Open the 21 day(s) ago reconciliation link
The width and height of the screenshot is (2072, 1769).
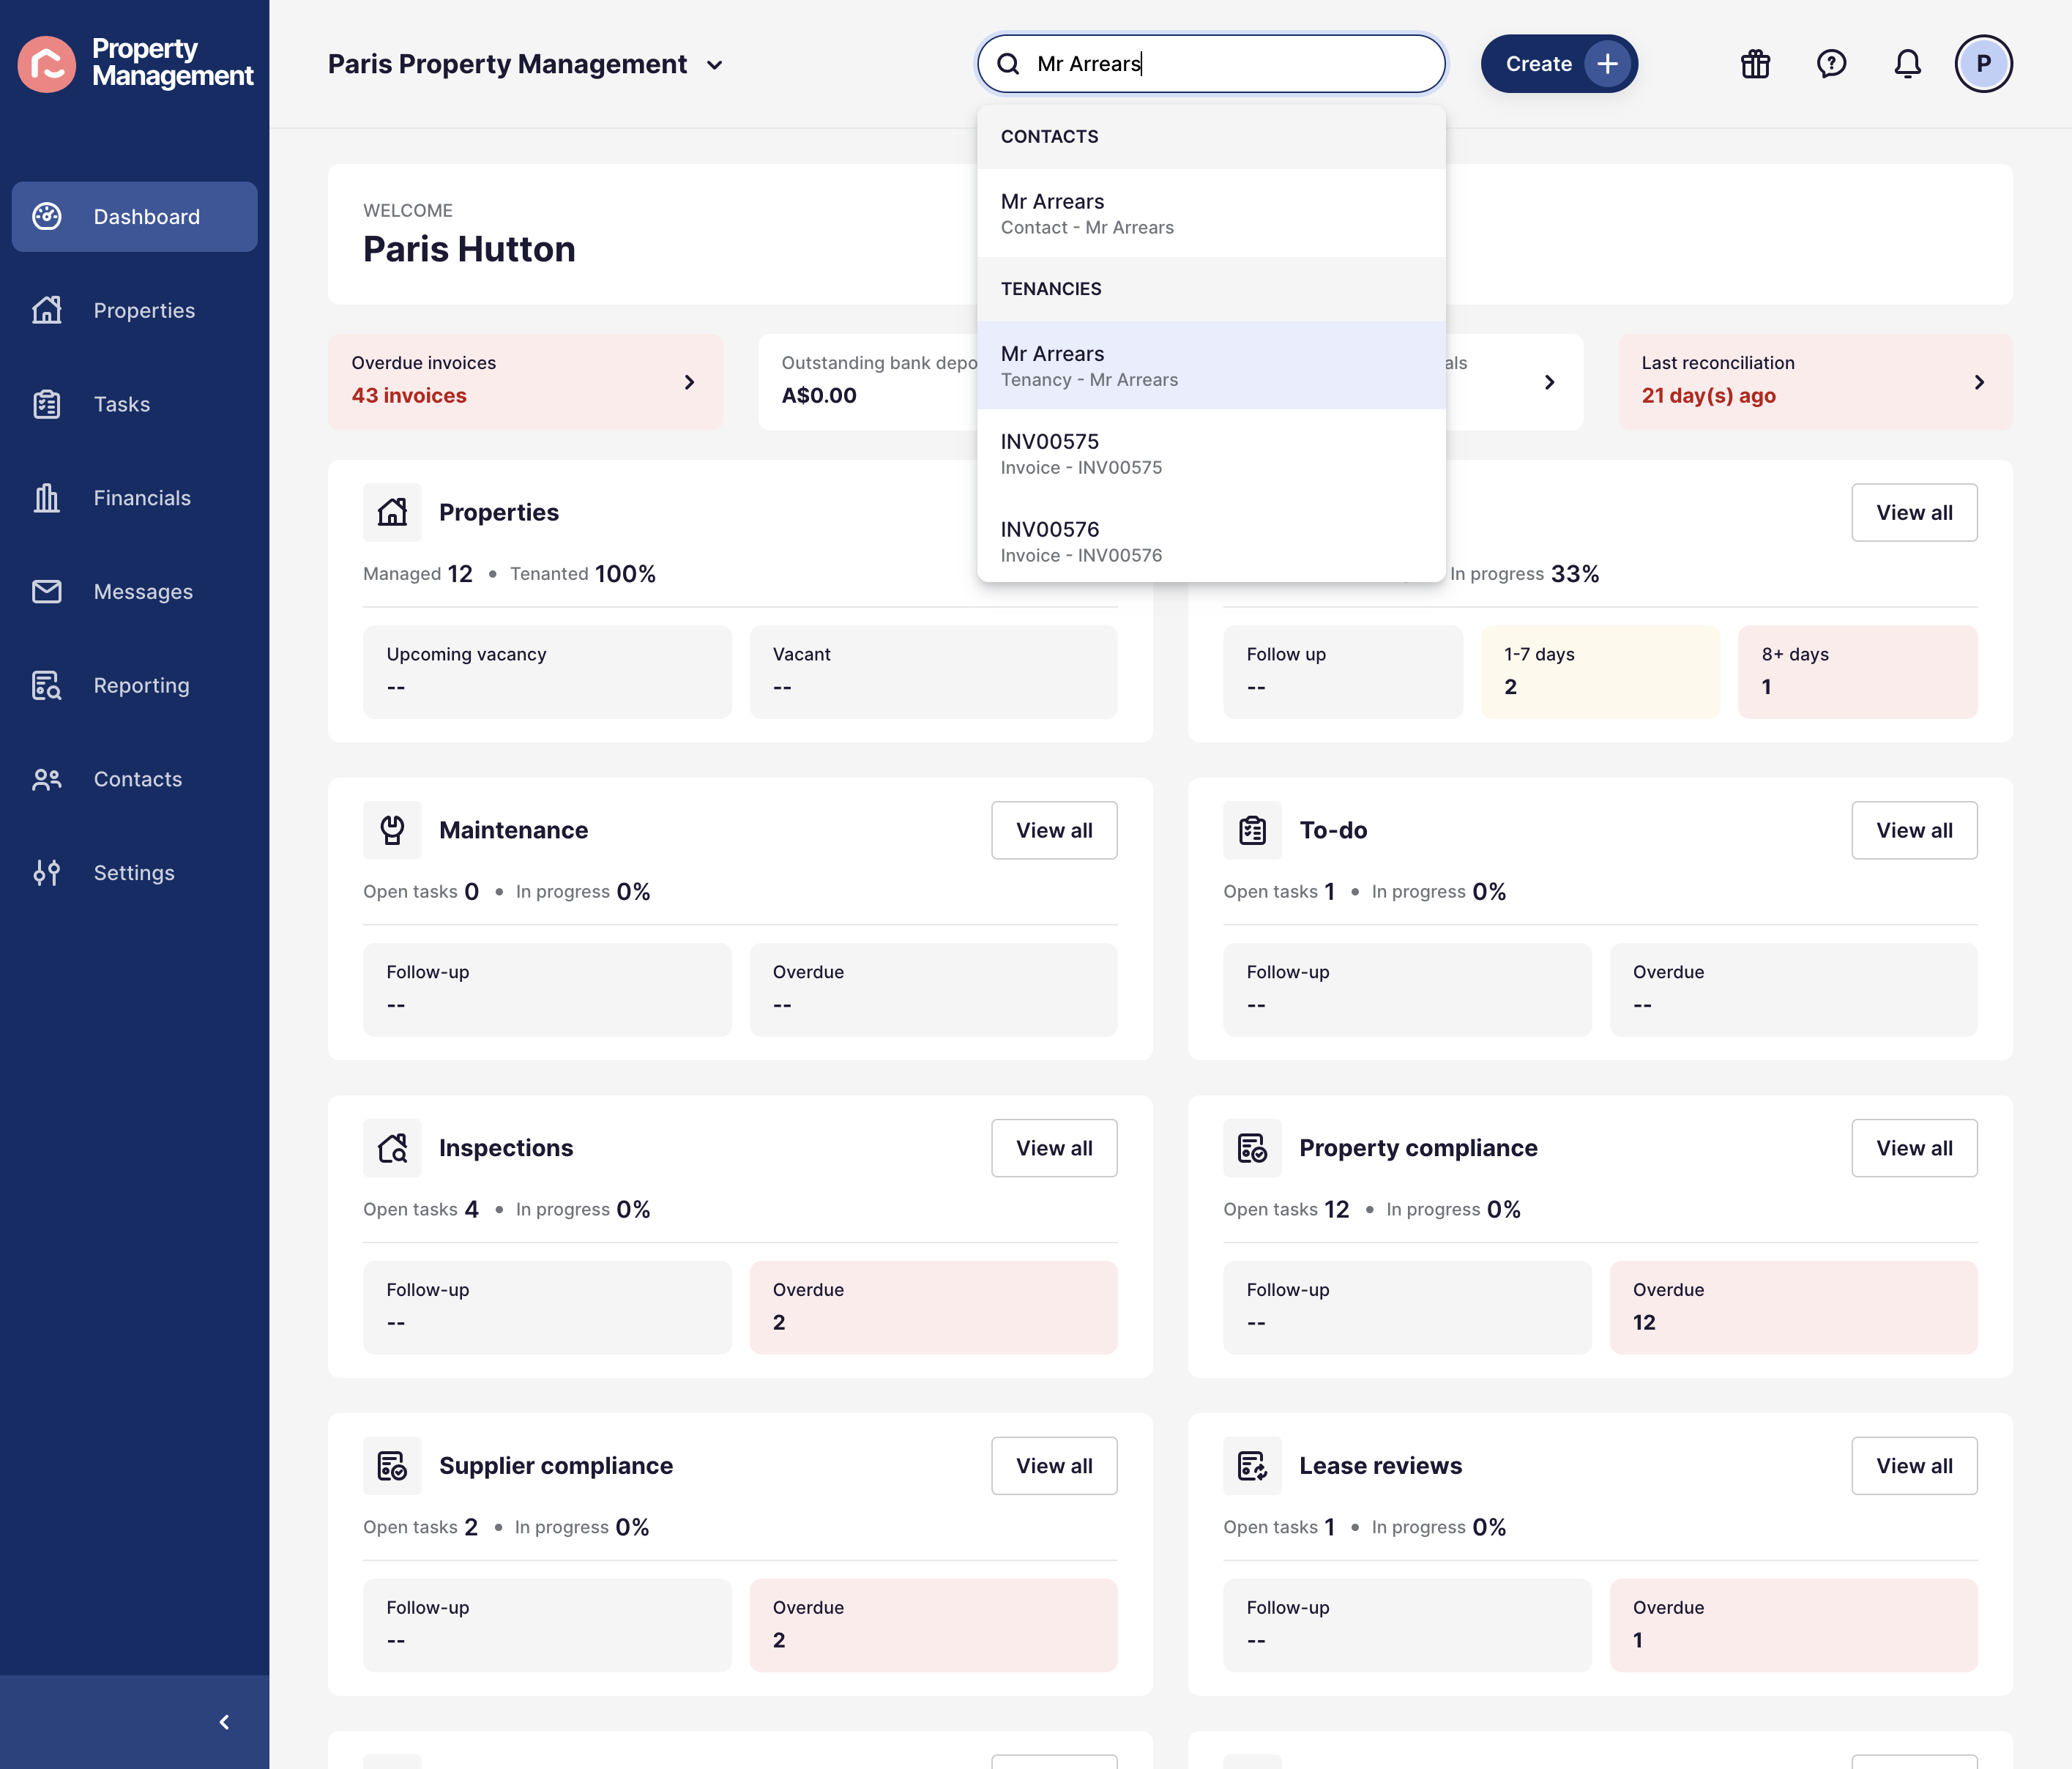[1708, 395]
